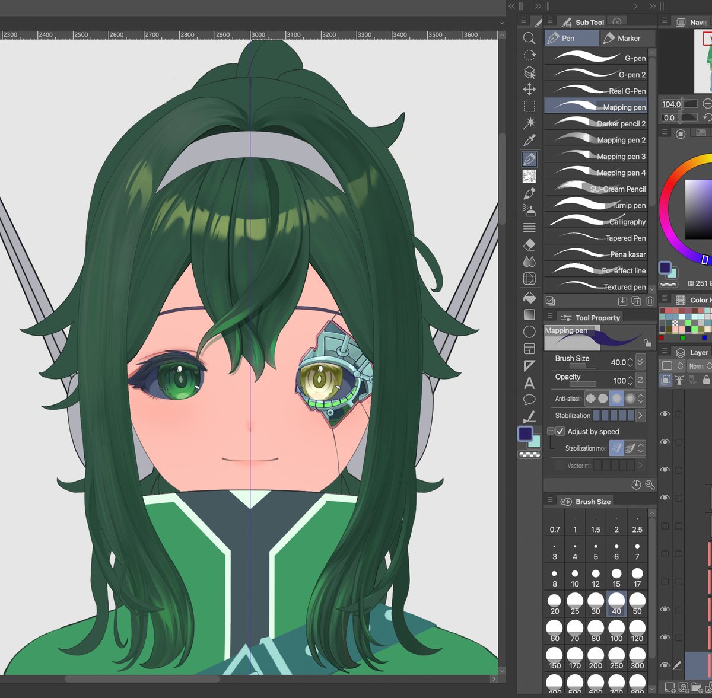Open the Layer panel tab

692,352
